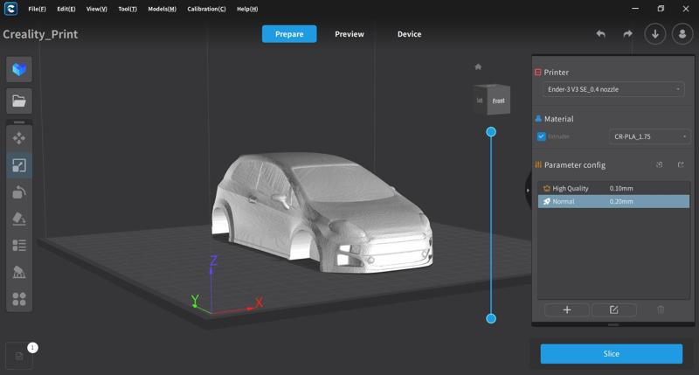
Task: Select the Move tool
Action: [18, 138]
